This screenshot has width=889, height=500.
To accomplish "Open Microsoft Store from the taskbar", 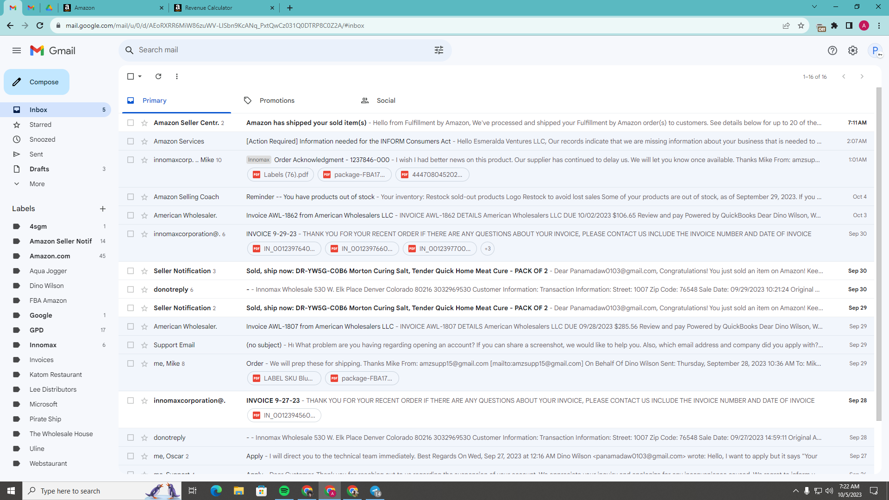I will pyautogui.click(x=262, y=491).
